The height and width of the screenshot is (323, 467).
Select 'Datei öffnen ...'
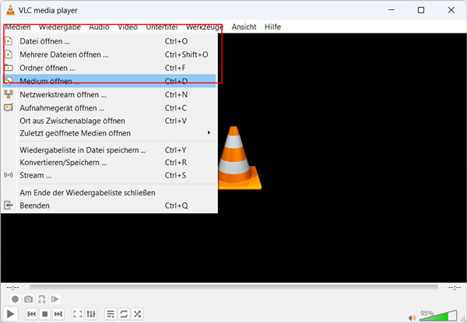coord(109,41)
